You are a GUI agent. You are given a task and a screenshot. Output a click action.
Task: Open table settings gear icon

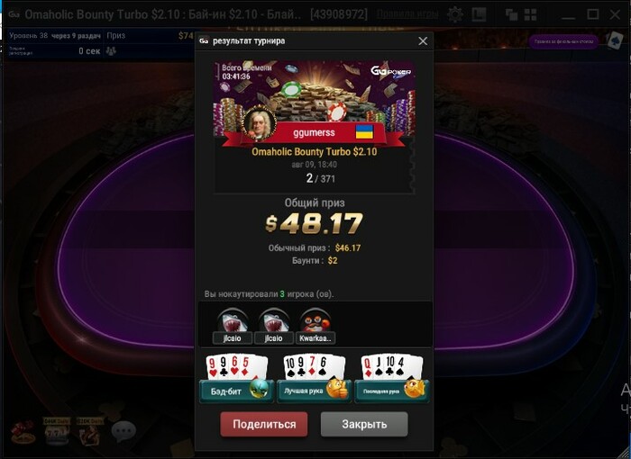455,15
